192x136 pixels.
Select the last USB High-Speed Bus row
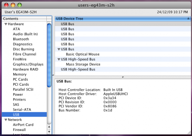[123, 69]
